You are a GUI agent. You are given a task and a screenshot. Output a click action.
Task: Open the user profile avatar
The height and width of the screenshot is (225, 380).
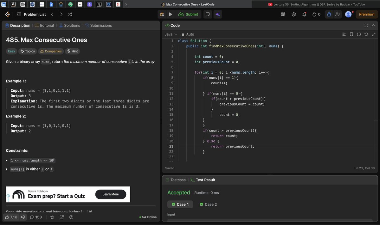tap(348, 14)
